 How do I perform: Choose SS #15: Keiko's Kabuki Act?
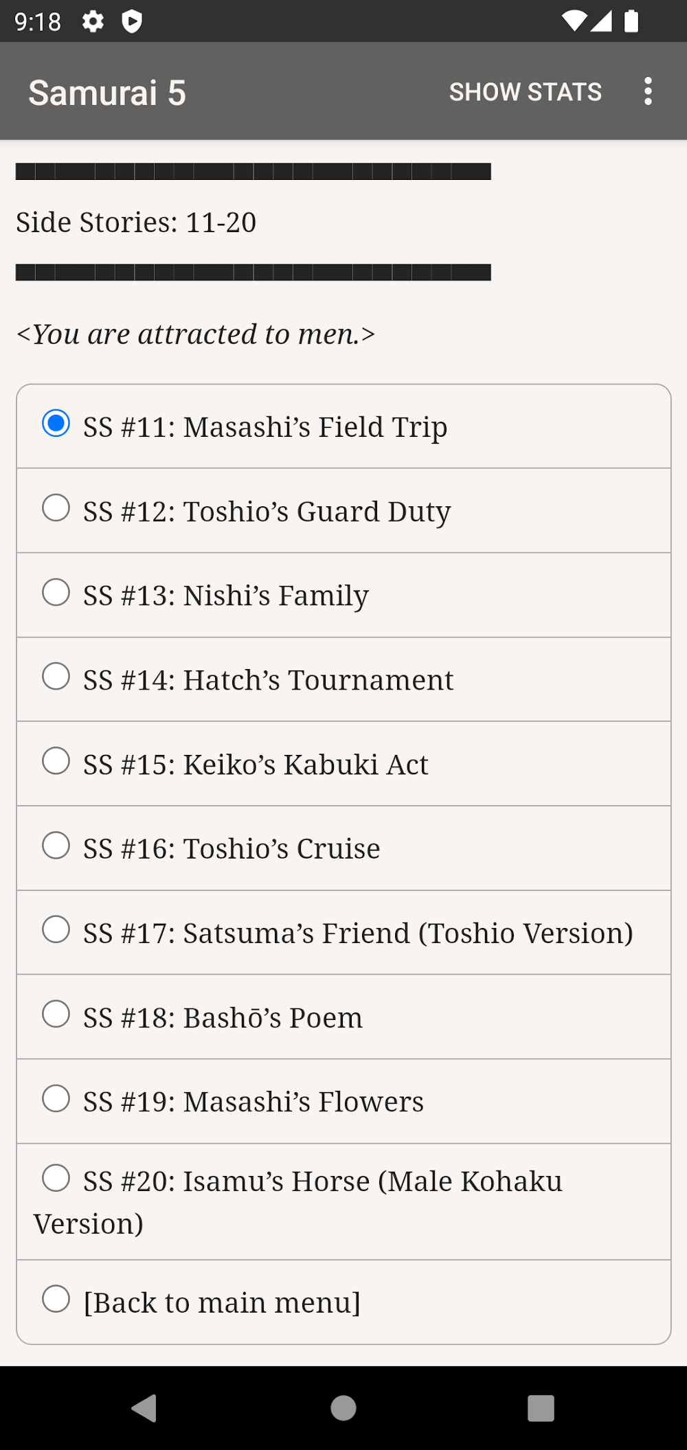click(343, 764)
